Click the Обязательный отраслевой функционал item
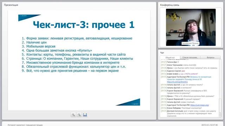 click(x=74, y=66)
